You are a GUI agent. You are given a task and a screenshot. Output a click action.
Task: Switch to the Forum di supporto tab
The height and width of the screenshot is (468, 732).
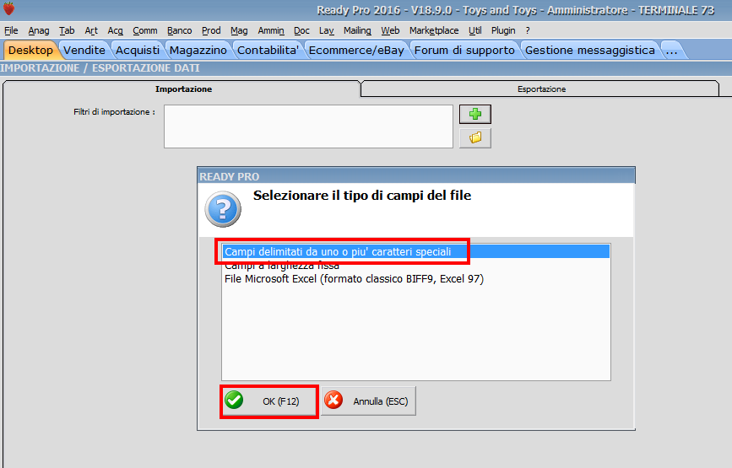click(464, 51)
